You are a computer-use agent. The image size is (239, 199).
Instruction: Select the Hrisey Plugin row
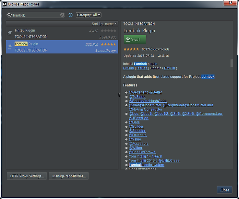coord(62,34)
